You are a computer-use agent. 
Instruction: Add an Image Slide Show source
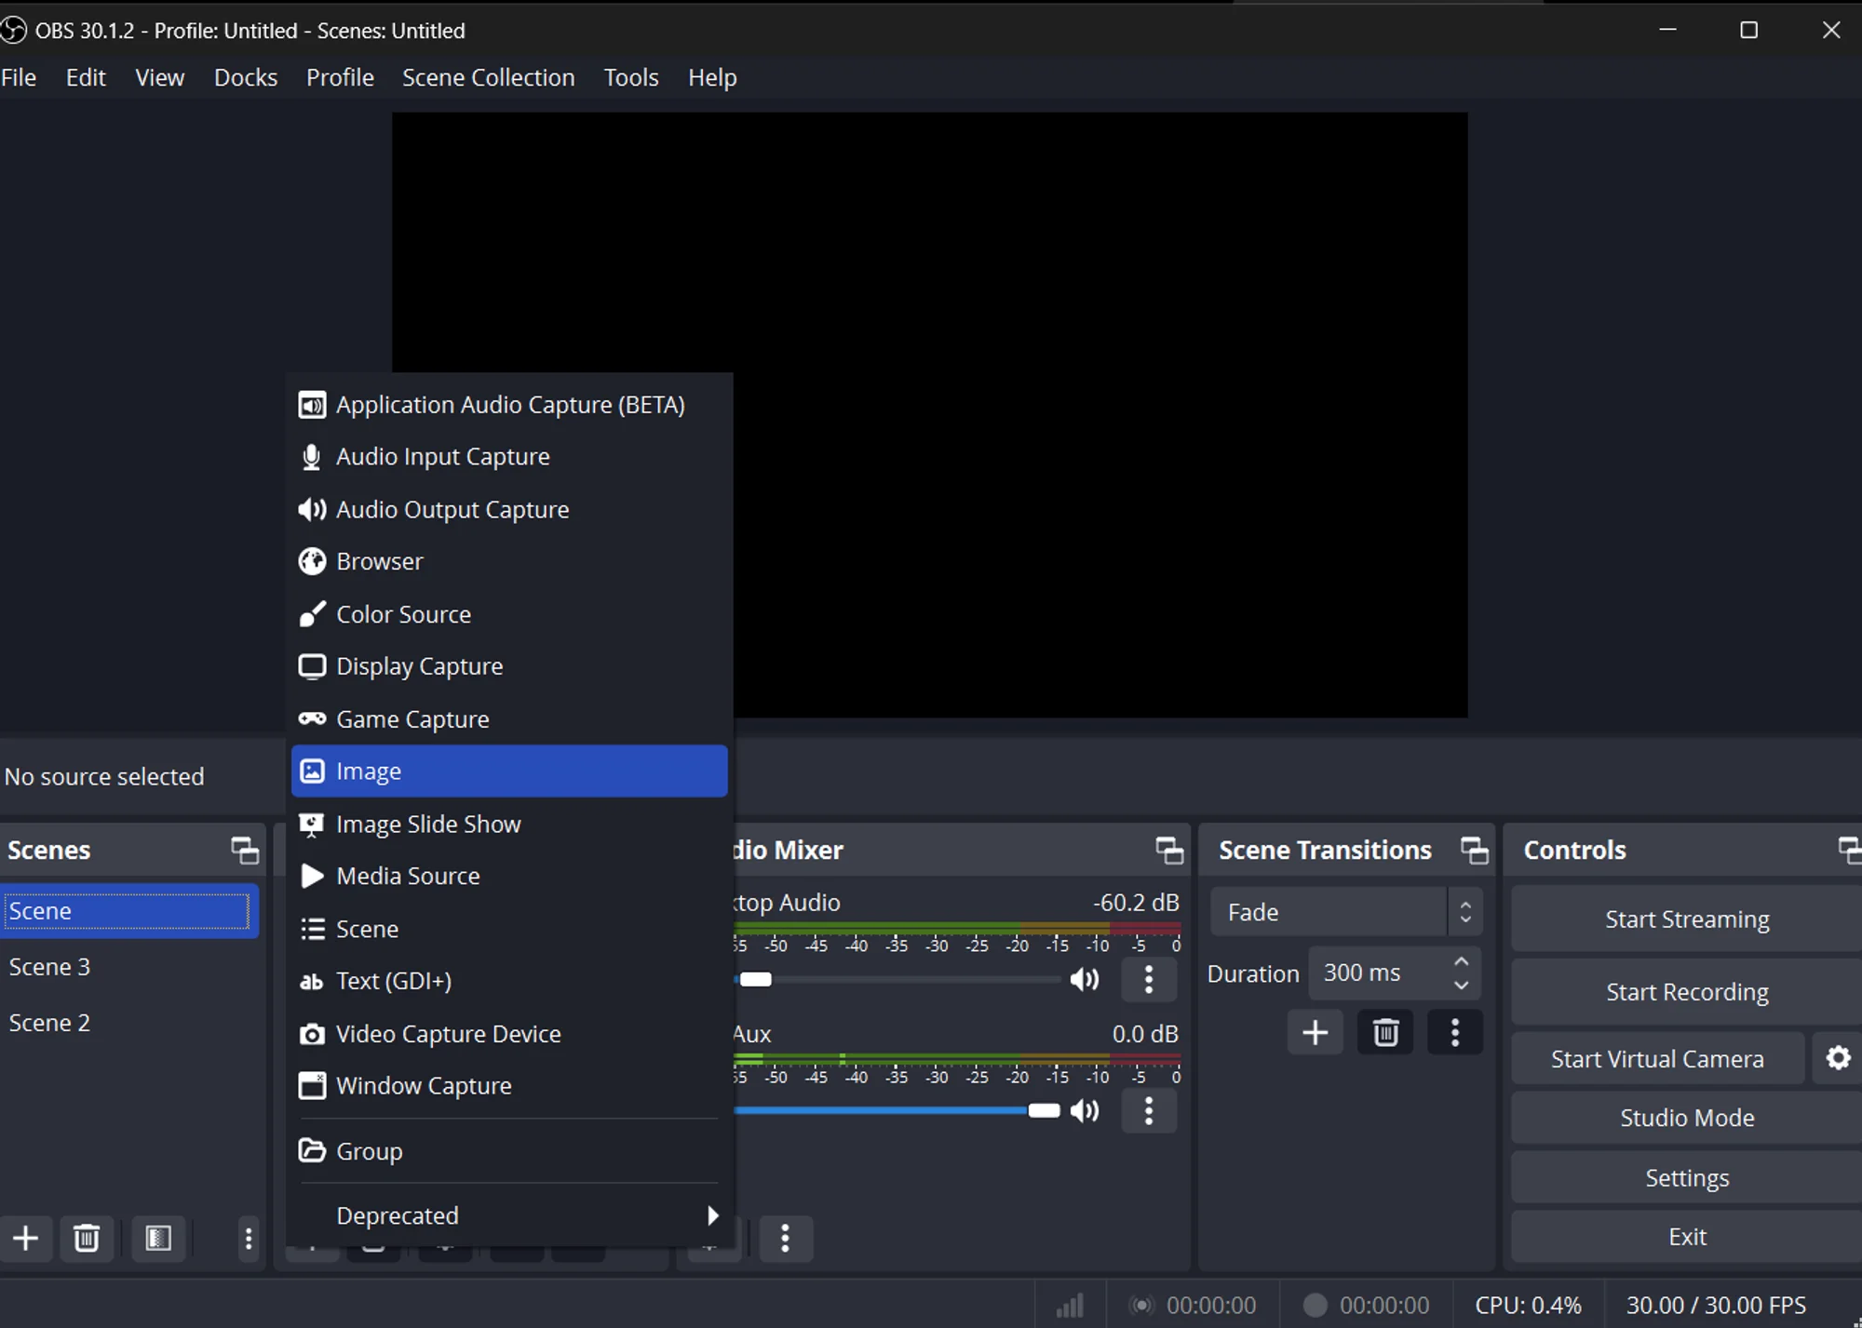[x=509, y=825]
